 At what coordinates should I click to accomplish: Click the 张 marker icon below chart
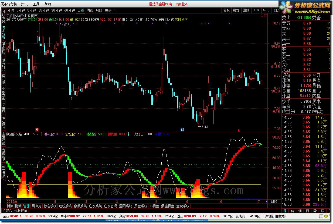click(37, 130)
